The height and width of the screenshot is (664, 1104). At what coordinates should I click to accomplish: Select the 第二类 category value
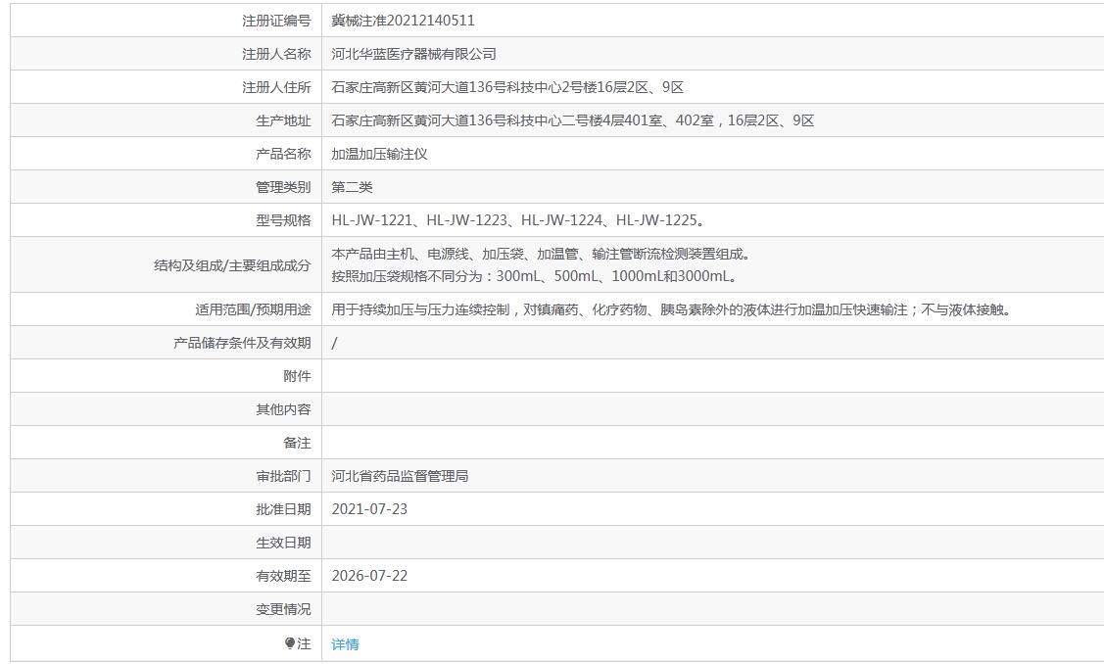(x=352, y=187)
